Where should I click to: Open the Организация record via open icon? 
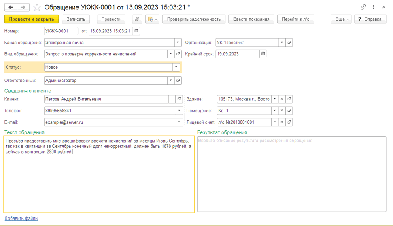(x=289, y=43)
